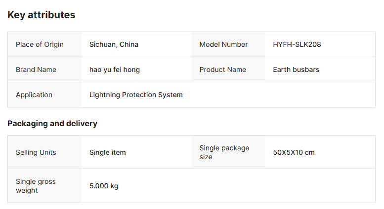384x209 pixels.
Task: Click the Packaging and delivery heading
Action: click(x=52, y=123)
